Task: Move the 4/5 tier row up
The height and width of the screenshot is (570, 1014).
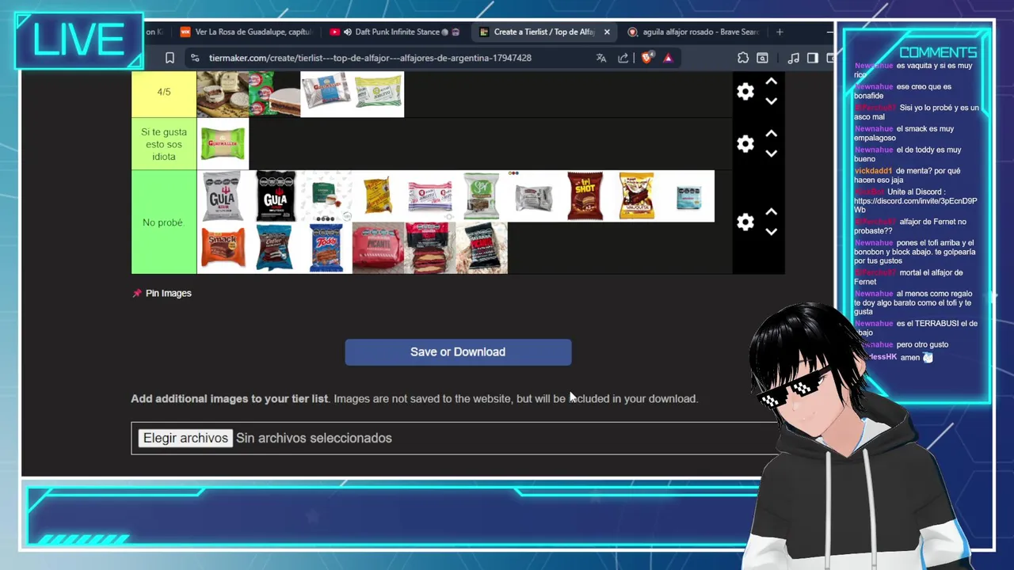Action: coord(771,82)
